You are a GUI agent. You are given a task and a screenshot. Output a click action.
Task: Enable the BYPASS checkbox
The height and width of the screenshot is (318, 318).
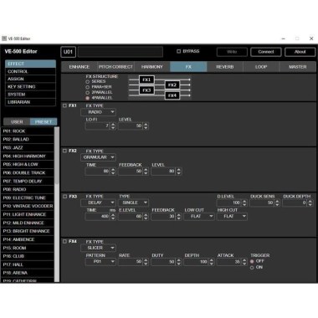pyautogui.click(x=179, y=51)
